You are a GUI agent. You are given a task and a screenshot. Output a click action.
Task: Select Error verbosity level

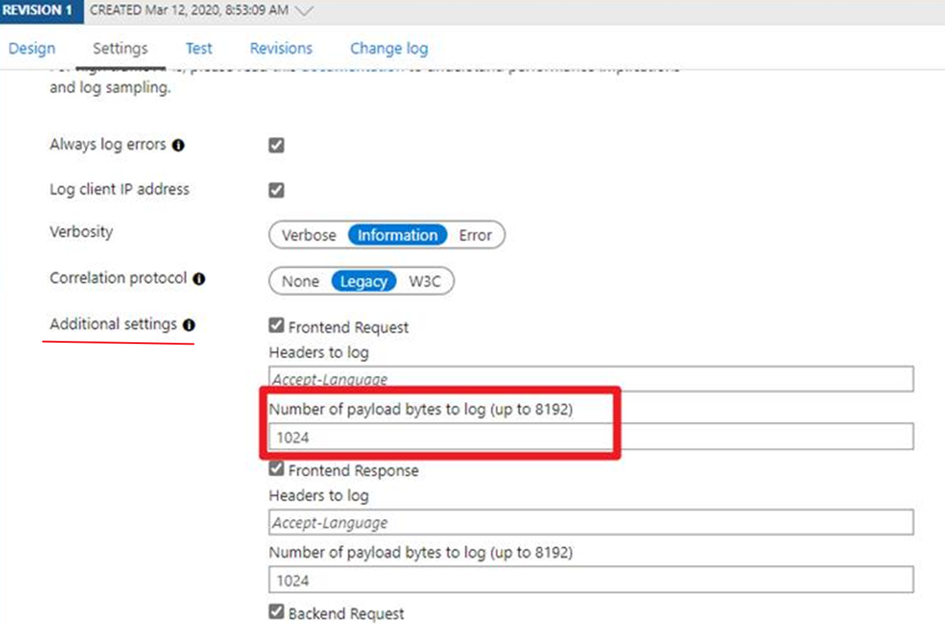tap(475, 235)
